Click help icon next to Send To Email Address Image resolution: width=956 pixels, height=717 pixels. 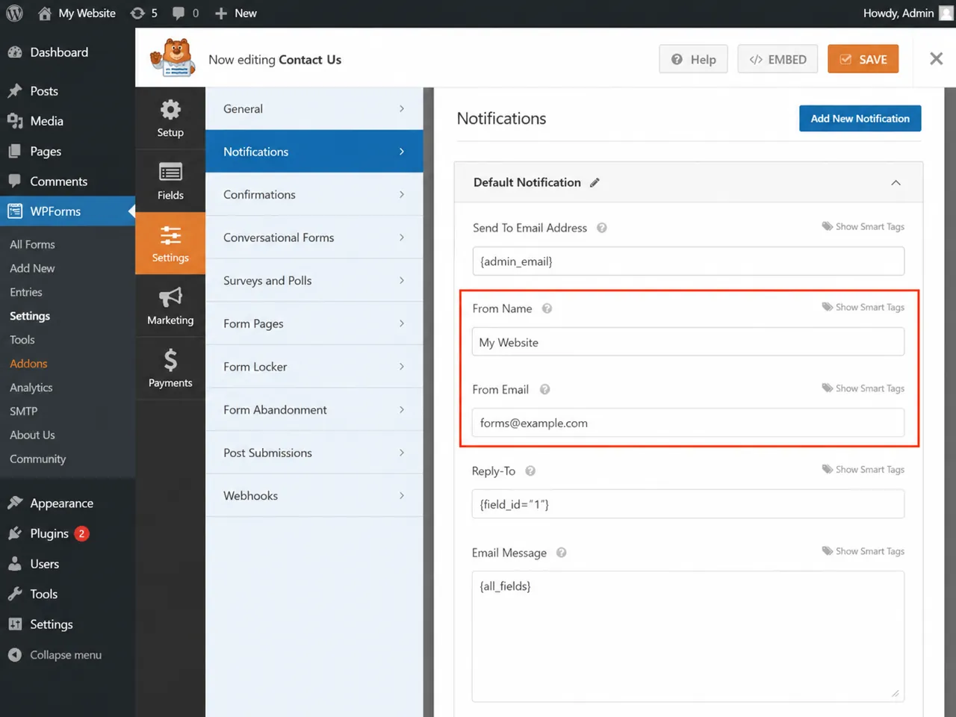pyautogui.click(x=601, y=228)
